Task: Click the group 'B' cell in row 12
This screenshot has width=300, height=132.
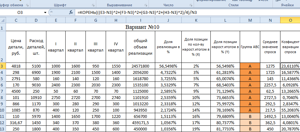Action: coord(250,123)
